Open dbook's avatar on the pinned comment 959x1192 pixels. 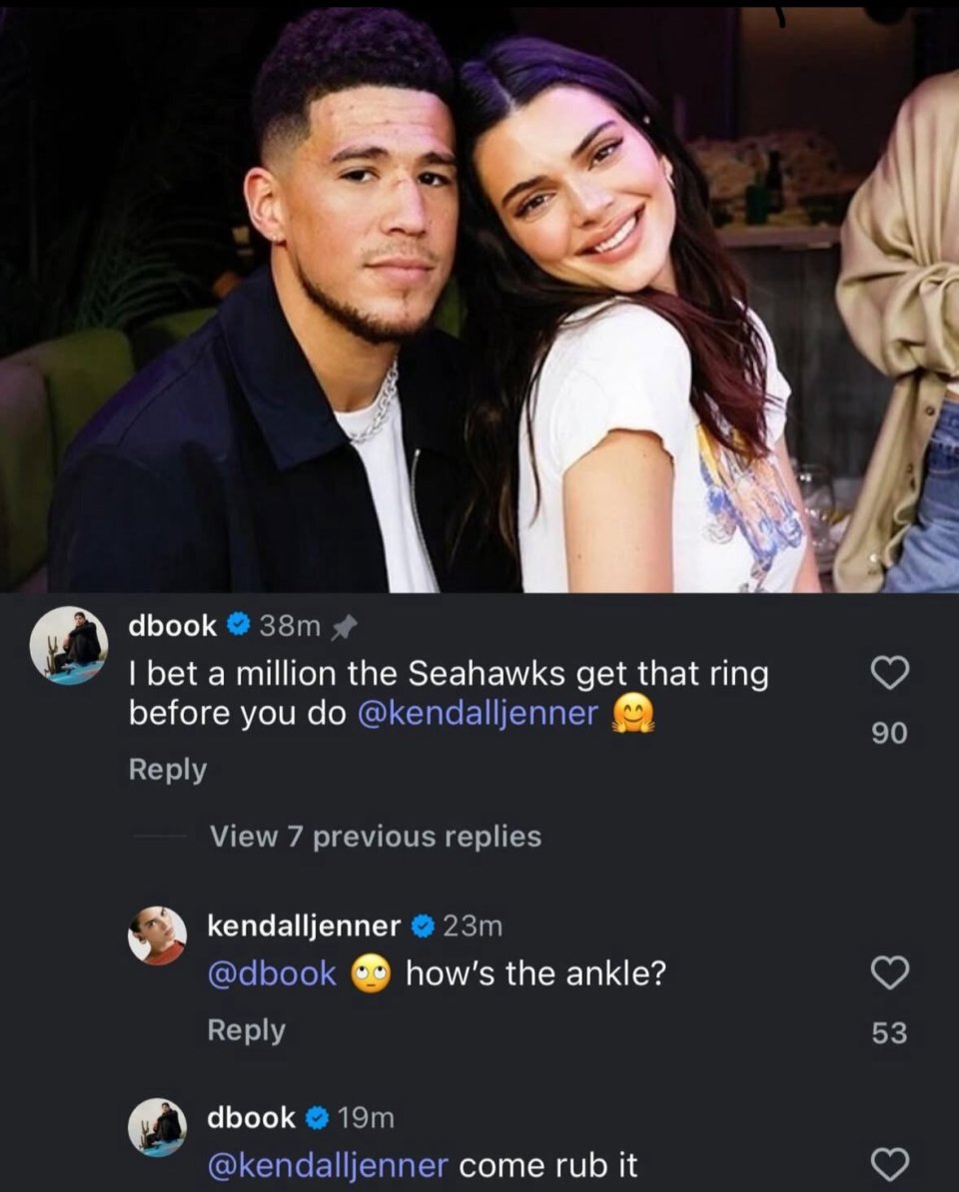[x=69, y=645]
